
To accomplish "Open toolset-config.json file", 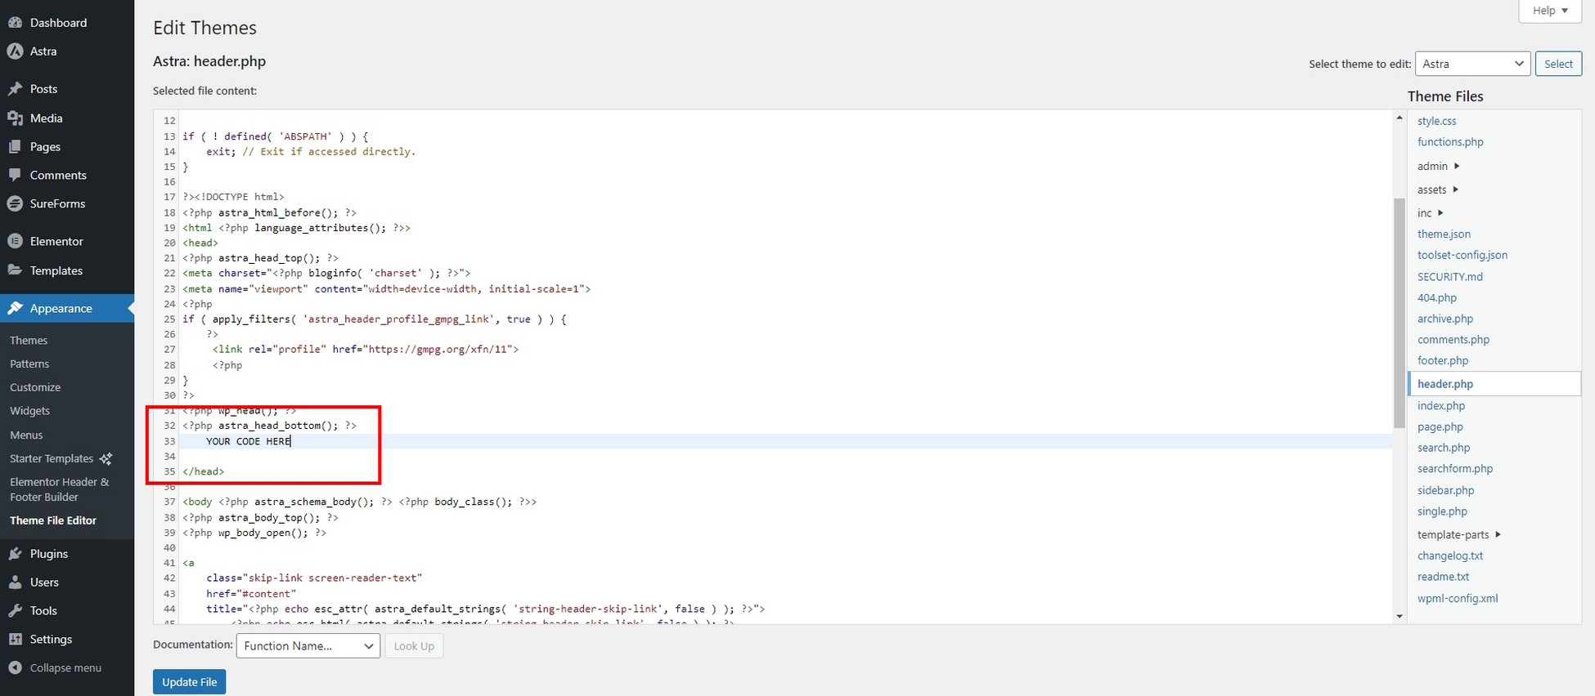I will click(1462, 256).
